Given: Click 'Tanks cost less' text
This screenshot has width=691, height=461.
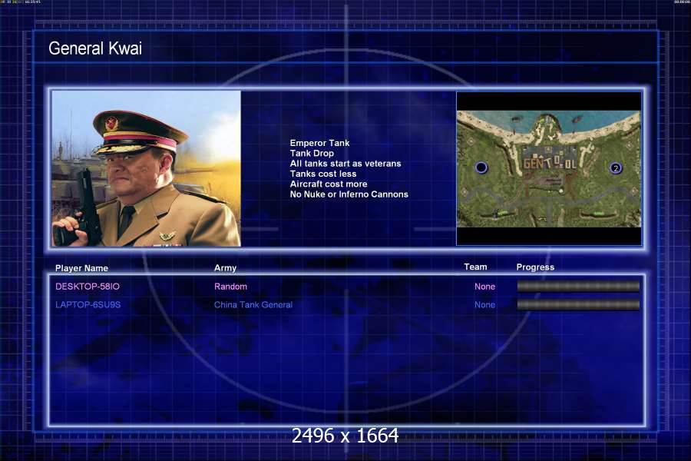Looking at the screenshot, I should point(323,174).
